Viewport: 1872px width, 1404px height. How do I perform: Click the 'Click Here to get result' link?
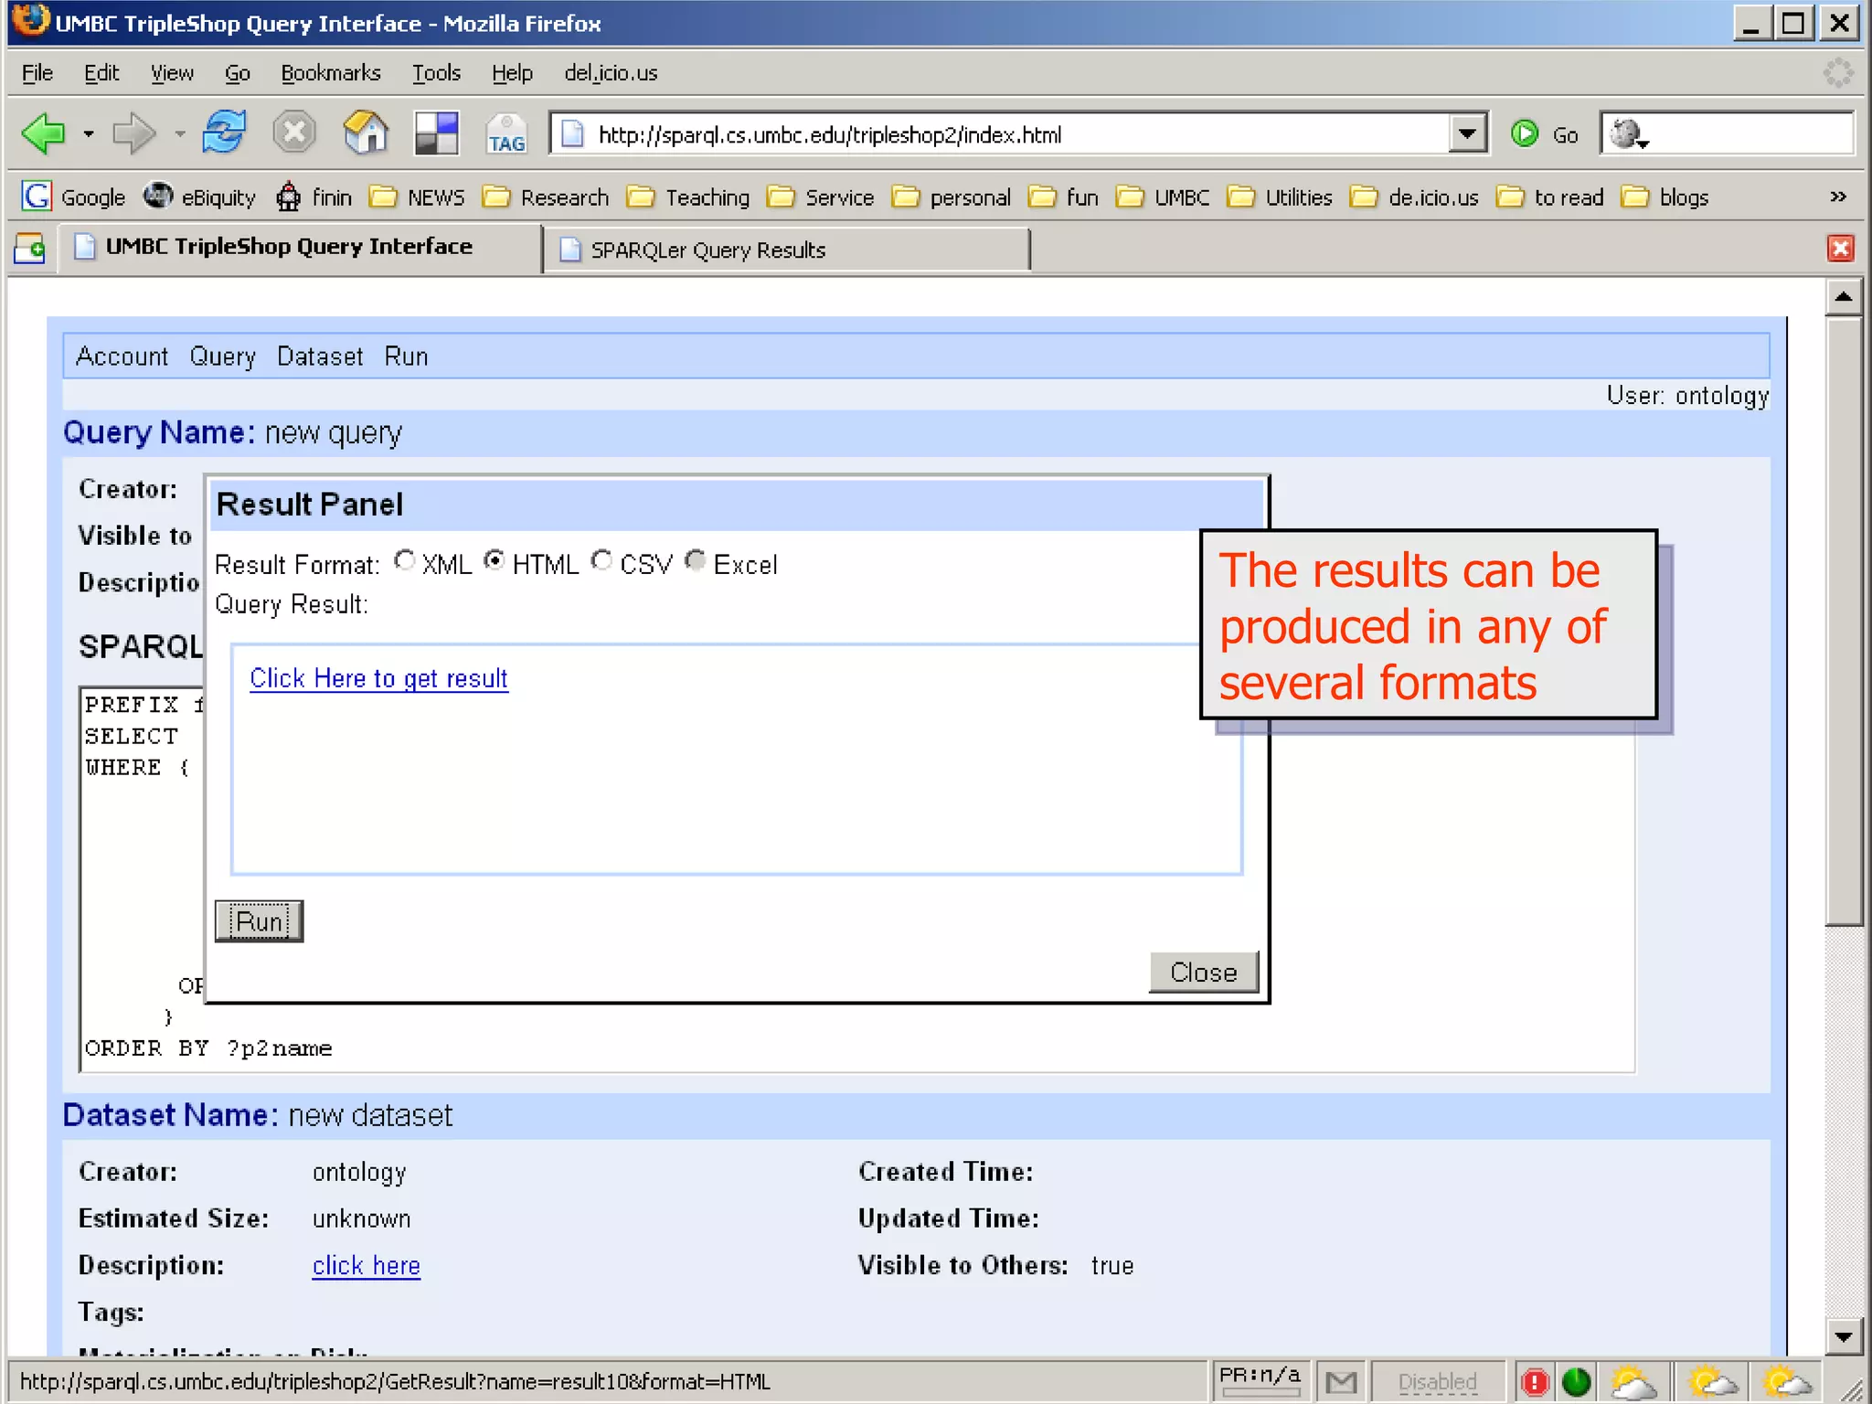click(378, 678)
